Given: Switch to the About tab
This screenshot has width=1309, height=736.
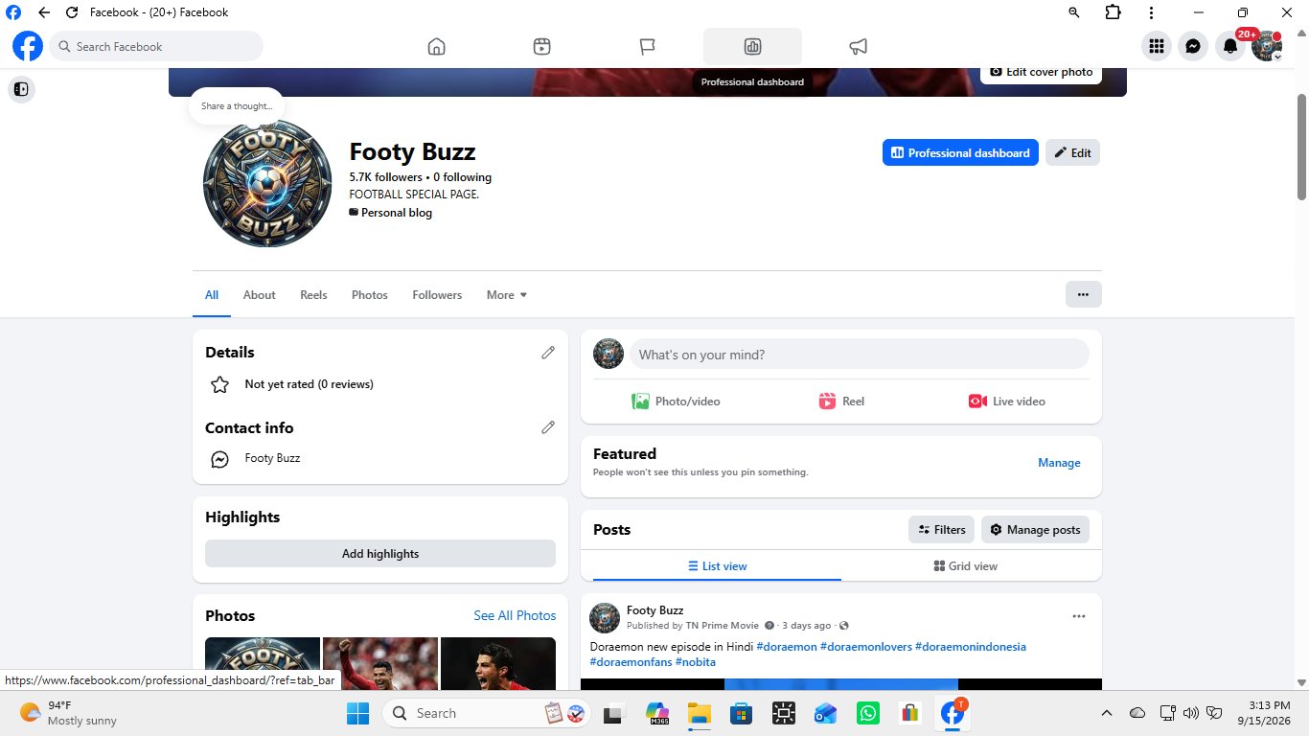Looking at the screenshot, I should pyautogui.click(x=259, y=295).
